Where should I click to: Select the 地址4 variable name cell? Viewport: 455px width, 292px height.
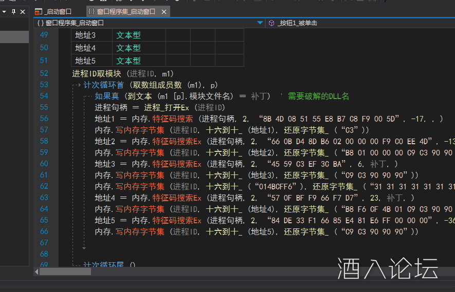(x=85, y=48)
